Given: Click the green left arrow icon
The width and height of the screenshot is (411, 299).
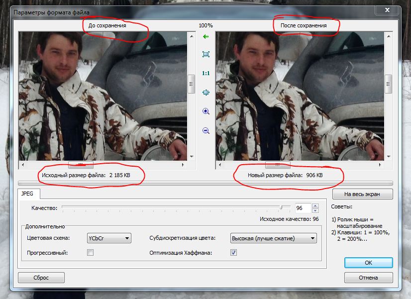Looking at the screenshot, I should 205,37.
